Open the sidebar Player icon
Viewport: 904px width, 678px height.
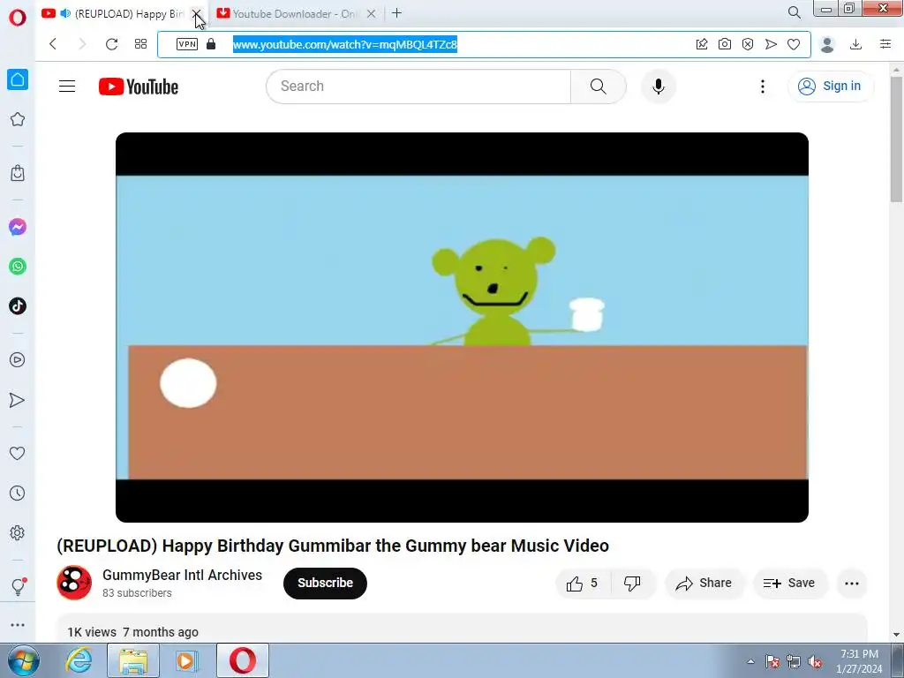18,360
